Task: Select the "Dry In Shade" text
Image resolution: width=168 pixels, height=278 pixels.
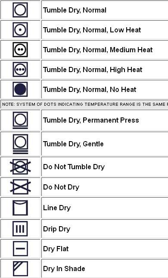Action: 64,269
